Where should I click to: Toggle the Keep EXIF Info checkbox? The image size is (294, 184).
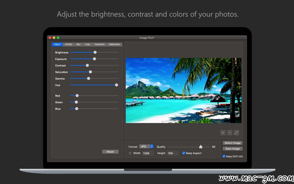(224, 156)
